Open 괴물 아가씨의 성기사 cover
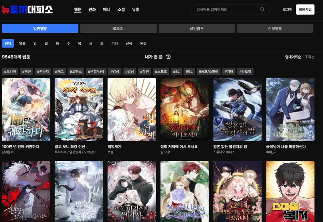Viewport: 323px width, 222px height. 132,191
